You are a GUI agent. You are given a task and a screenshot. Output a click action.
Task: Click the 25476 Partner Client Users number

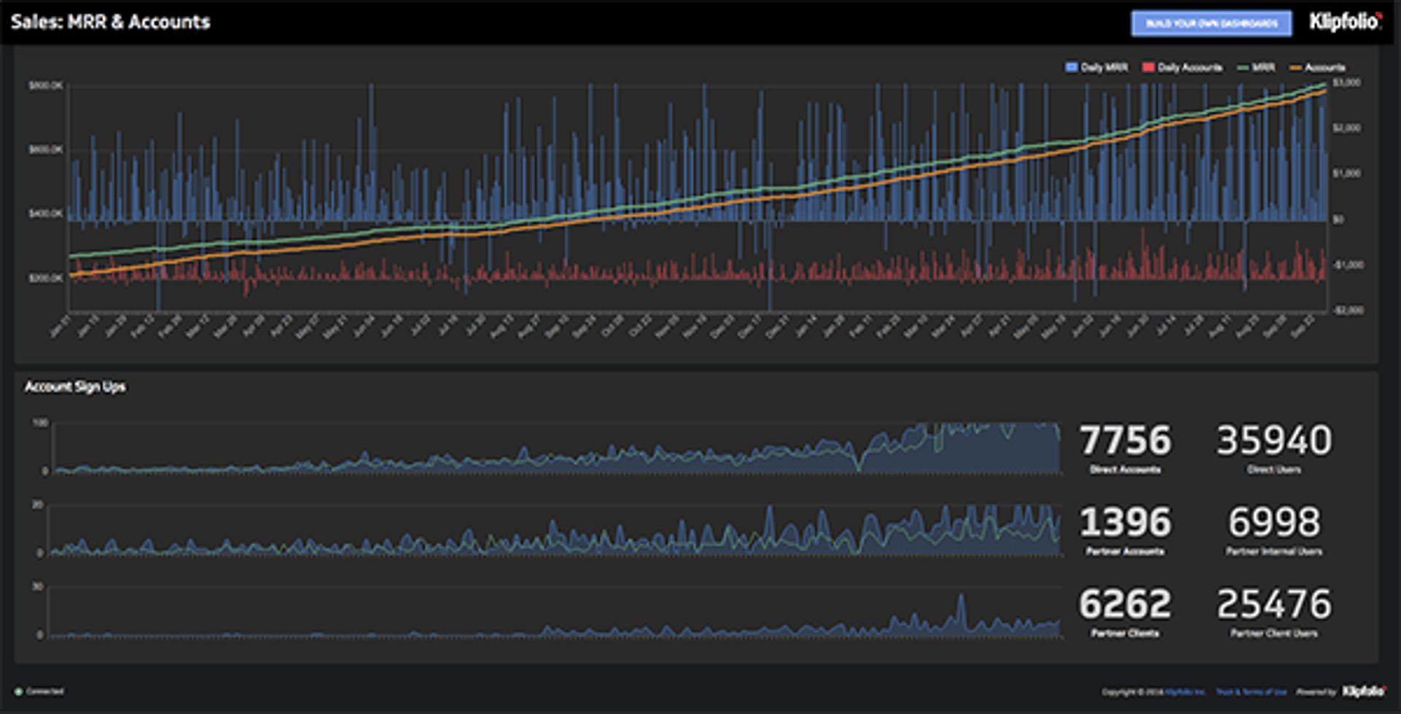1274,604
